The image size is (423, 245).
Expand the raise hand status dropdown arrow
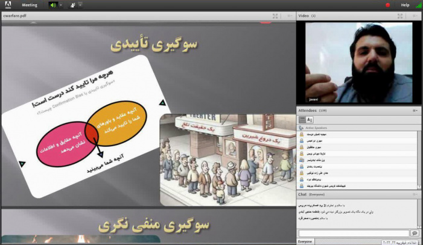pyautogui.click(x=80, y=5)
